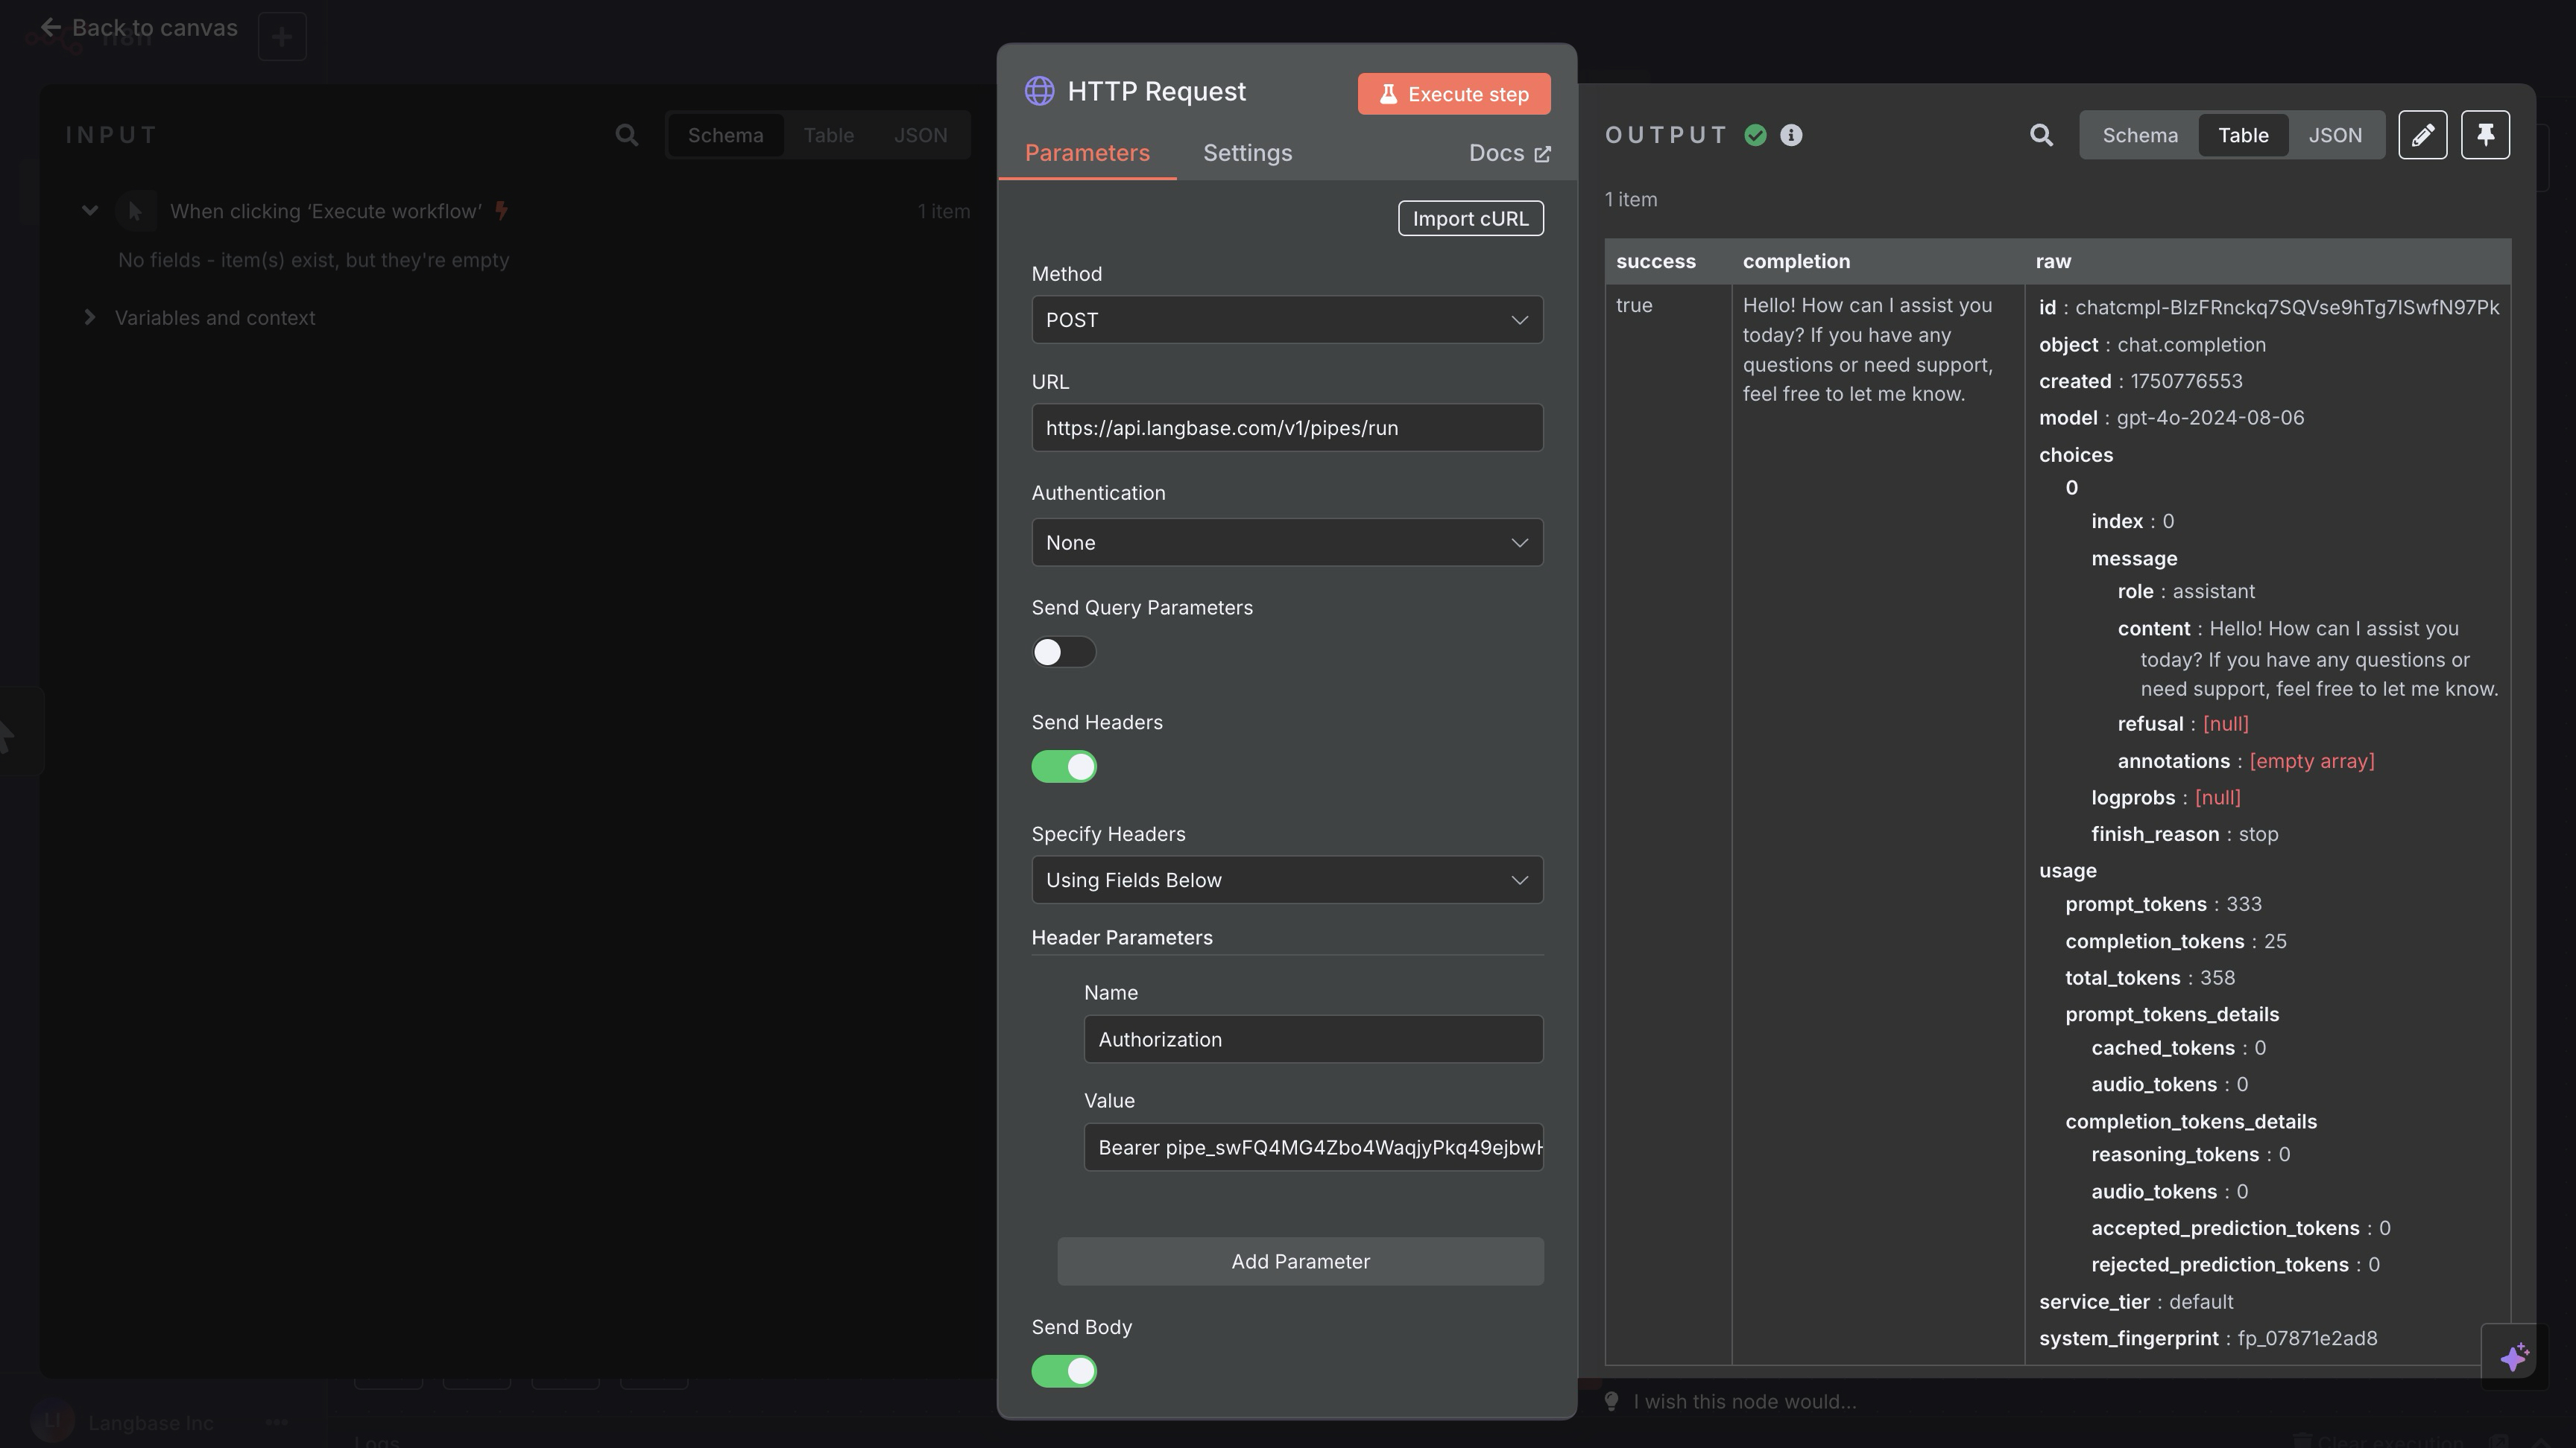The height and width of the screenshot is (1448, 2576).
Task: Open the Specify Headers dropdown
Action: click(1287, 880)
